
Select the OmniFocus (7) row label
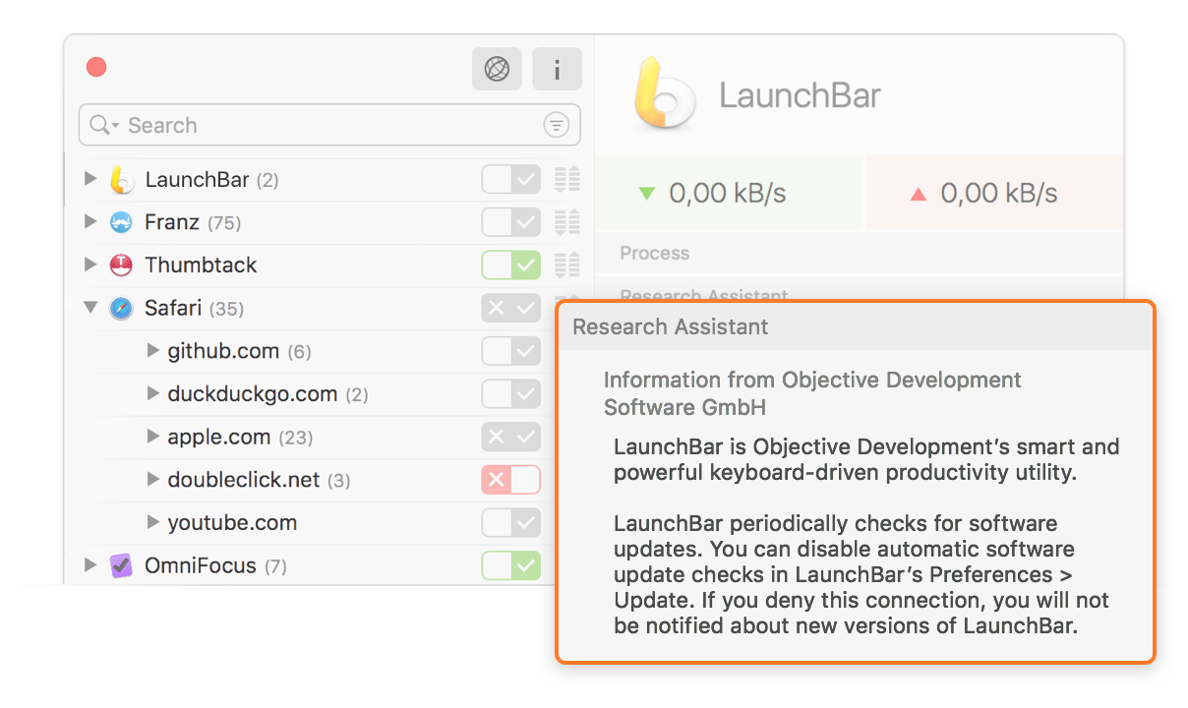(x=215, y=566)
